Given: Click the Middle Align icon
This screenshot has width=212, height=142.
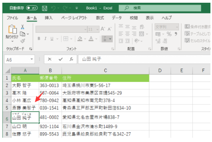Looking at the screenshot, I should point(127,27).
